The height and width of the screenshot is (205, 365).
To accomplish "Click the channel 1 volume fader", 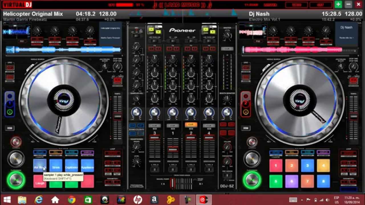I will tap(173, 149).
